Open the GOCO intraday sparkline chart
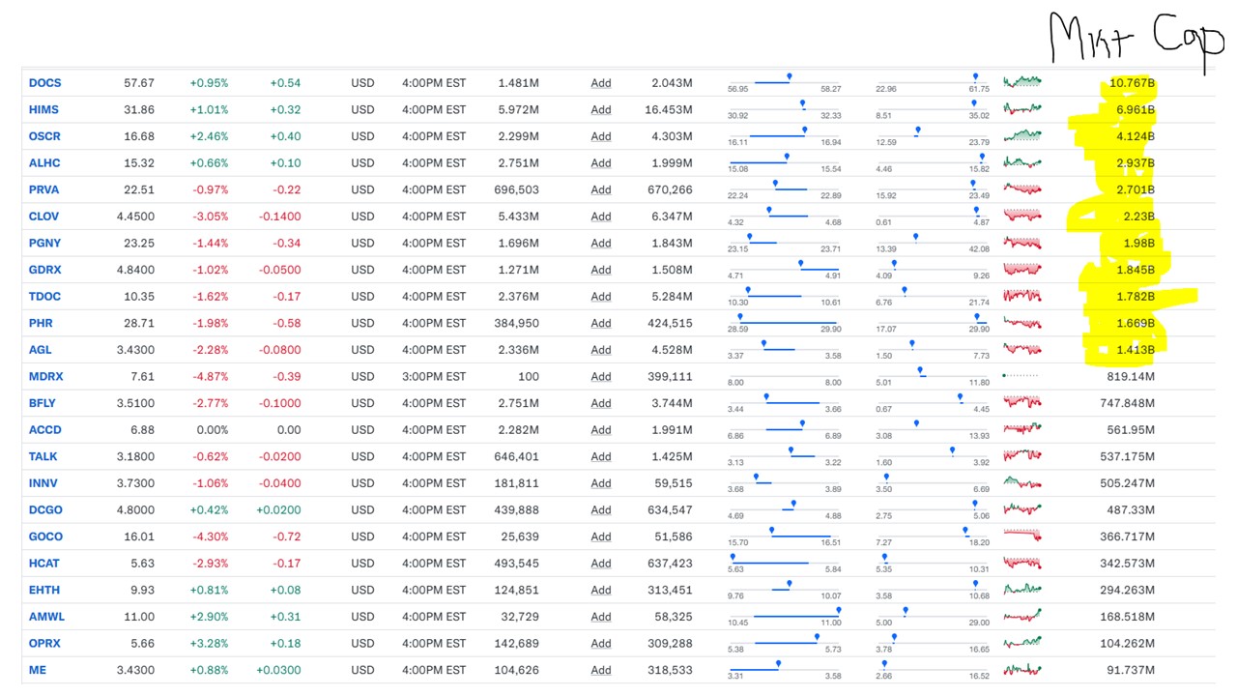Screen dimensions: 1237x696 [1022, 535]
